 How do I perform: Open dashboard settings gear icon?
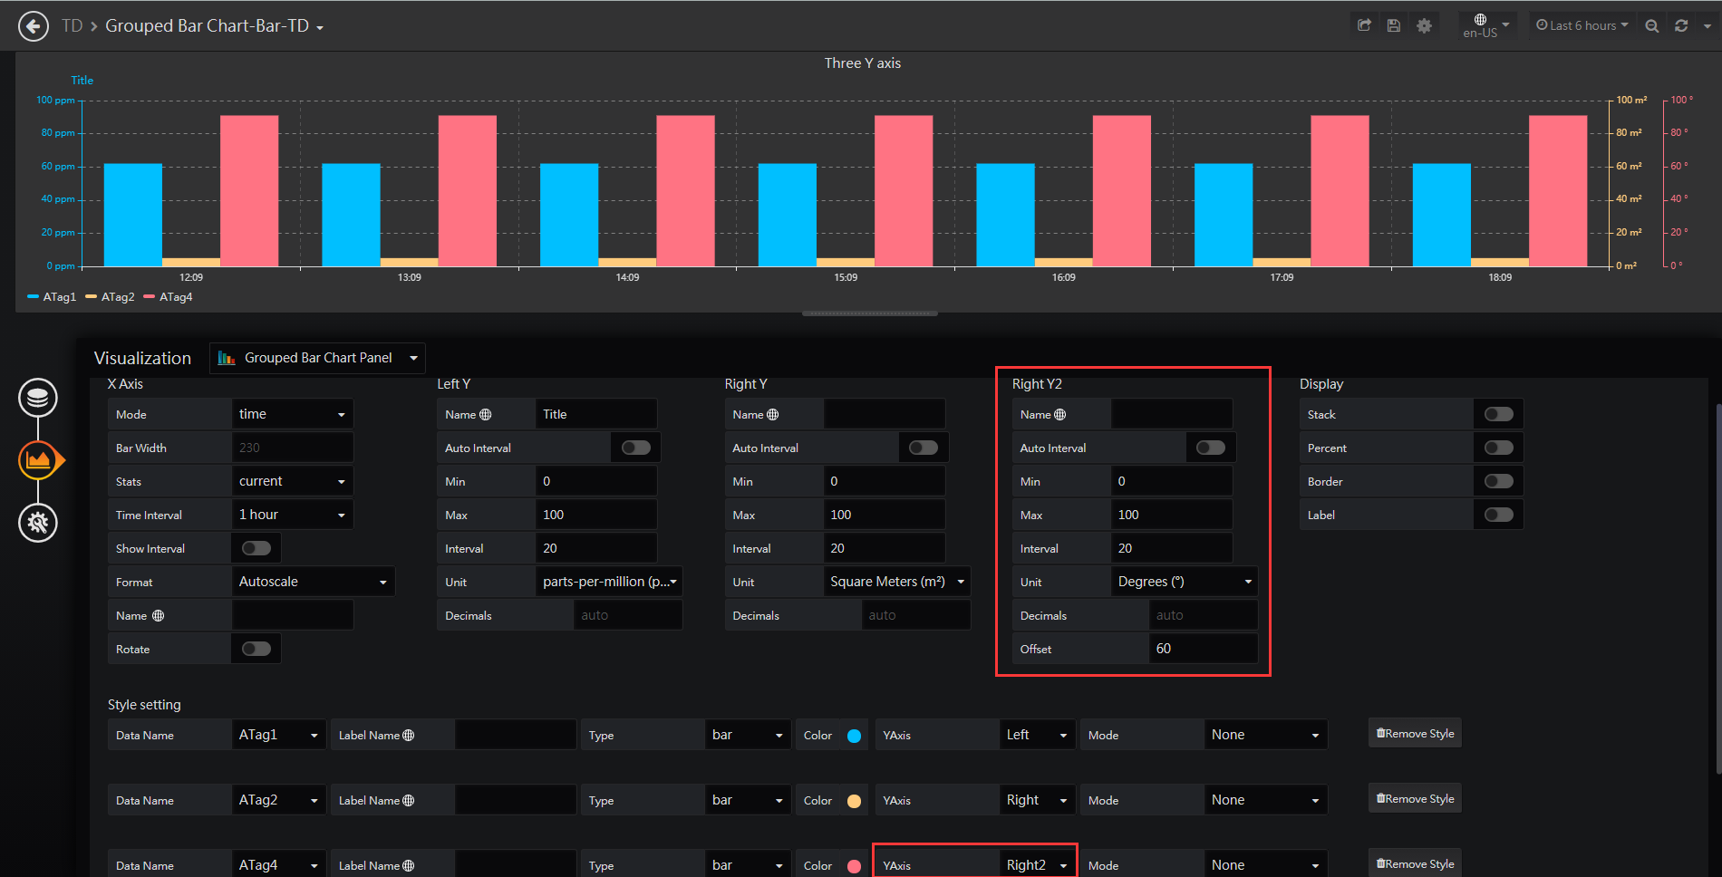point(1424,25)
